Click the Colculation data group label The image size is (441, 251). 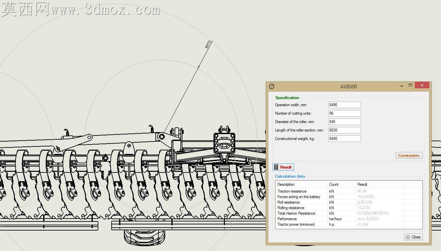(290, 176)
